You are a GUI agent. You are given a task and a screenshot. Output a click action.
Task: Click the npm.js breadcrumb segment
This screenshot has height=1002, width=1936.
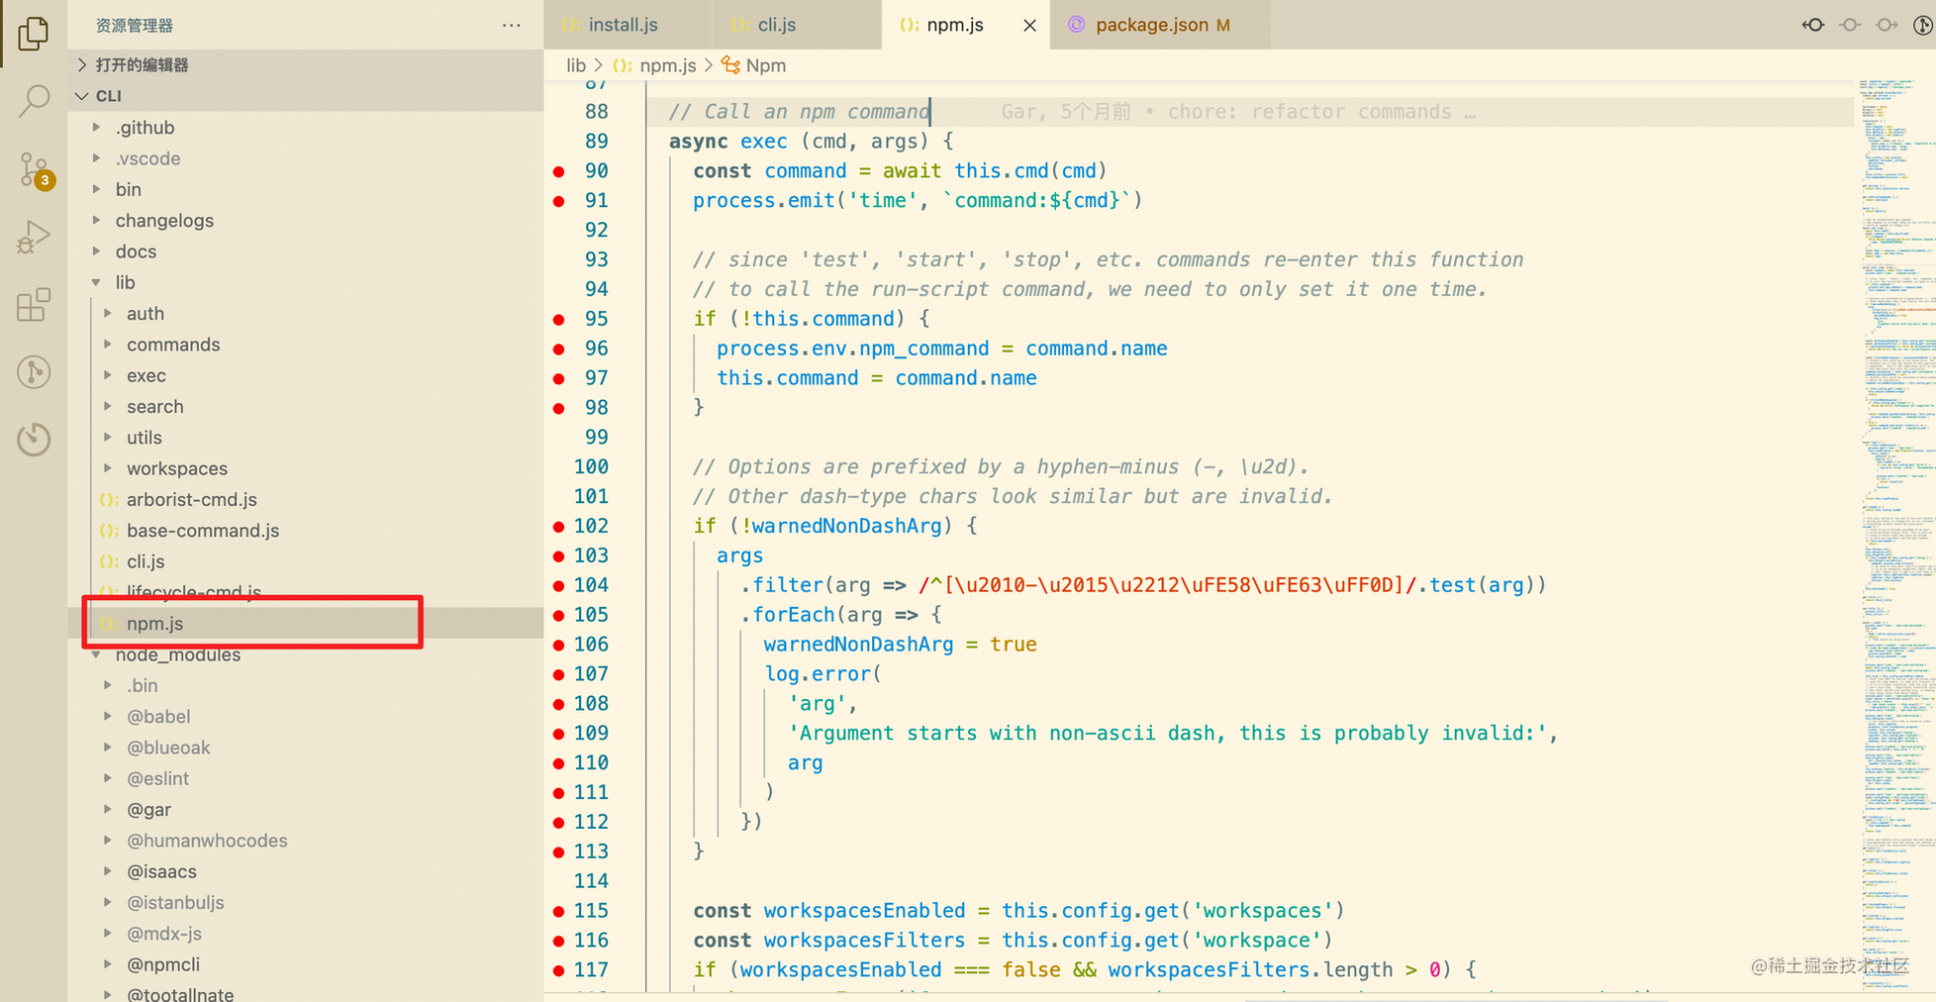pyautogui.click(x=667, y=65)
